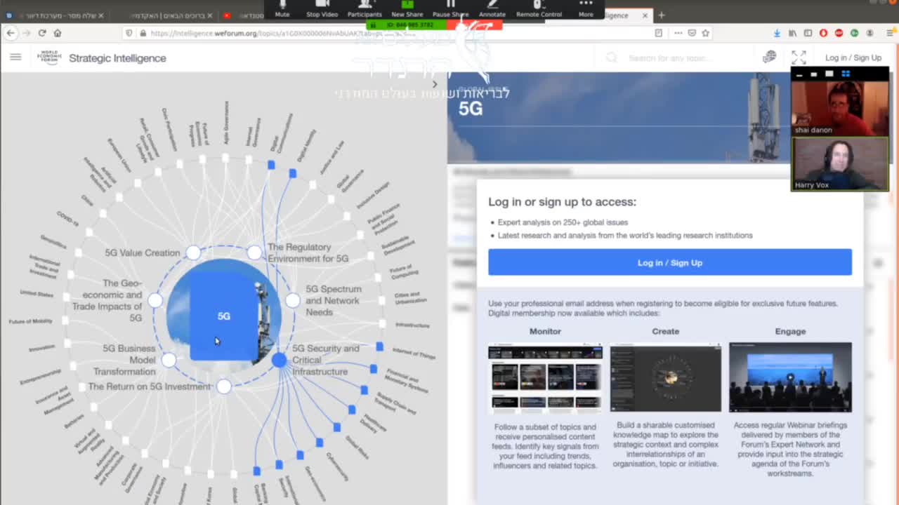Toggle Pause Share in the Zoom toolbar
This screenshot has height=505, width=899.
(450, 8)
